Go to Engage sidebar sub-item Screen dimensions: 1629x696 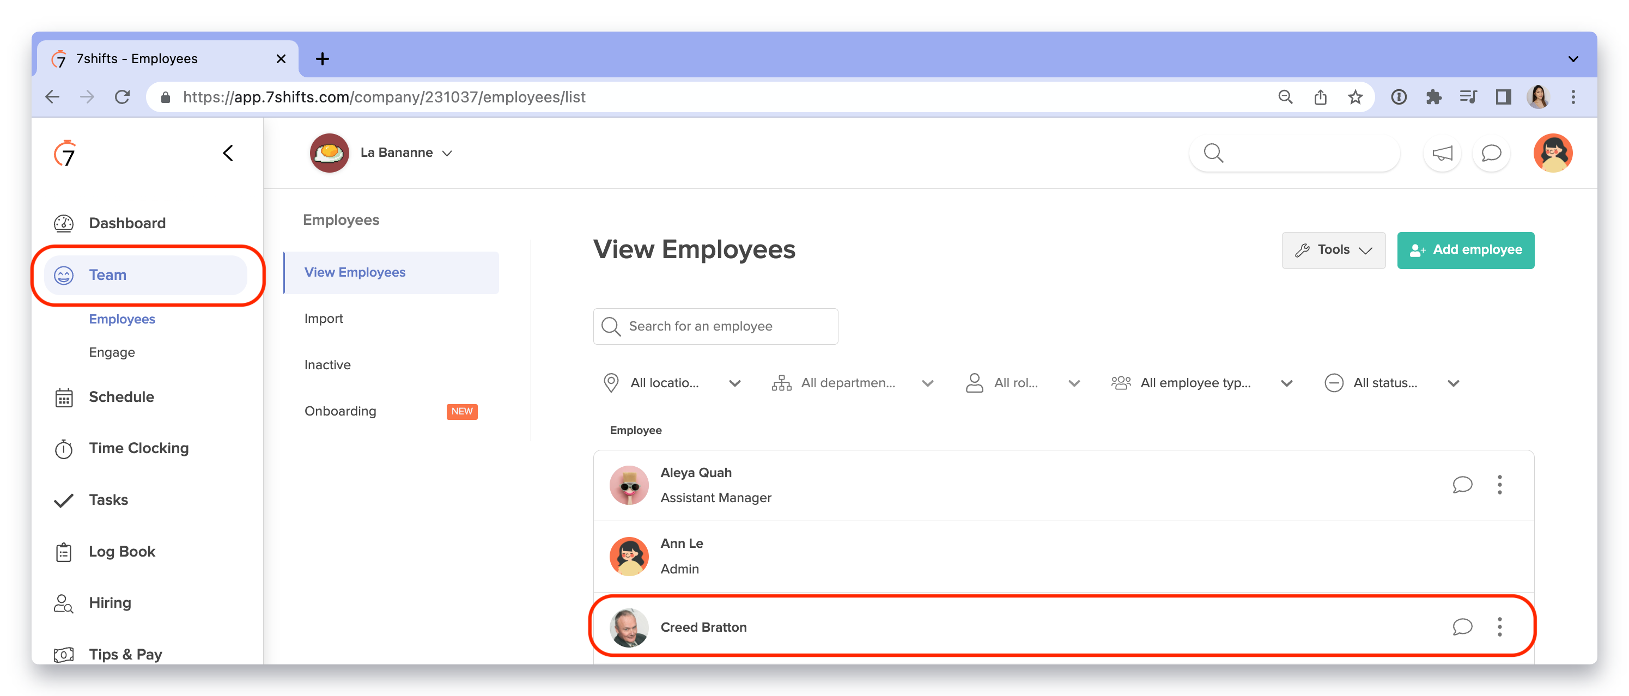(112, 352)
